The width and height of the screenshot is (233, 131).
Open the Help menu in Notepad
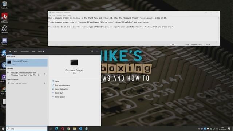pyautogui.click(x=69, y=16)
